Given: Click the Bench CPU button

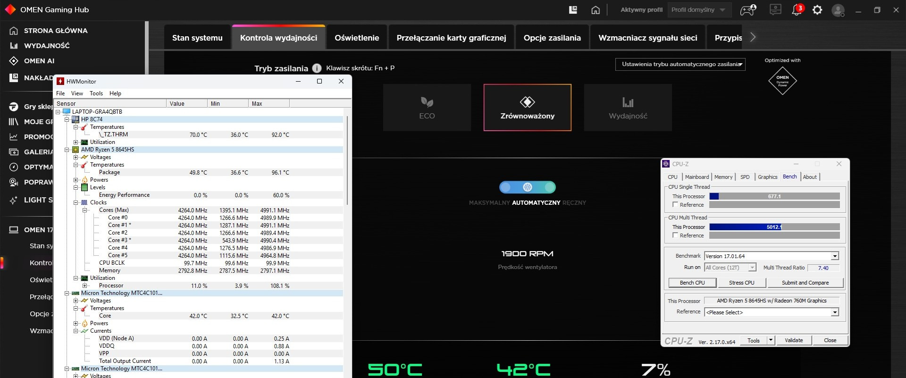Looking at the screenshot, I should pos(692,283).
